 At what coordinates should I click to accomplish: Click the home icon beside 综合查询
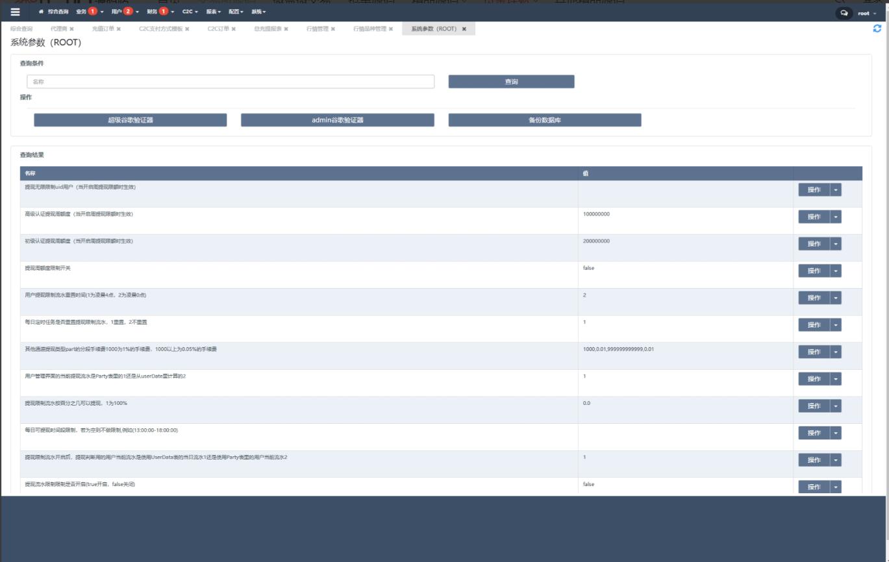(42, 12)
